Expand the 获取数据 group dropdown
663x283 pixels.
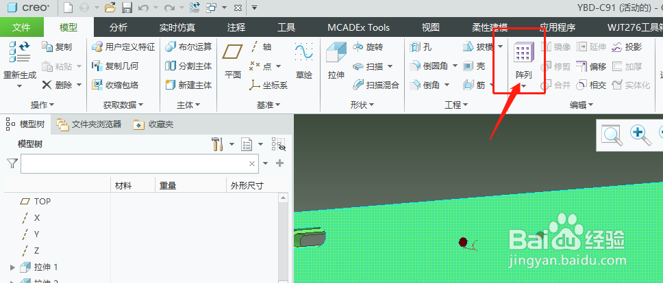pos(123,104)
